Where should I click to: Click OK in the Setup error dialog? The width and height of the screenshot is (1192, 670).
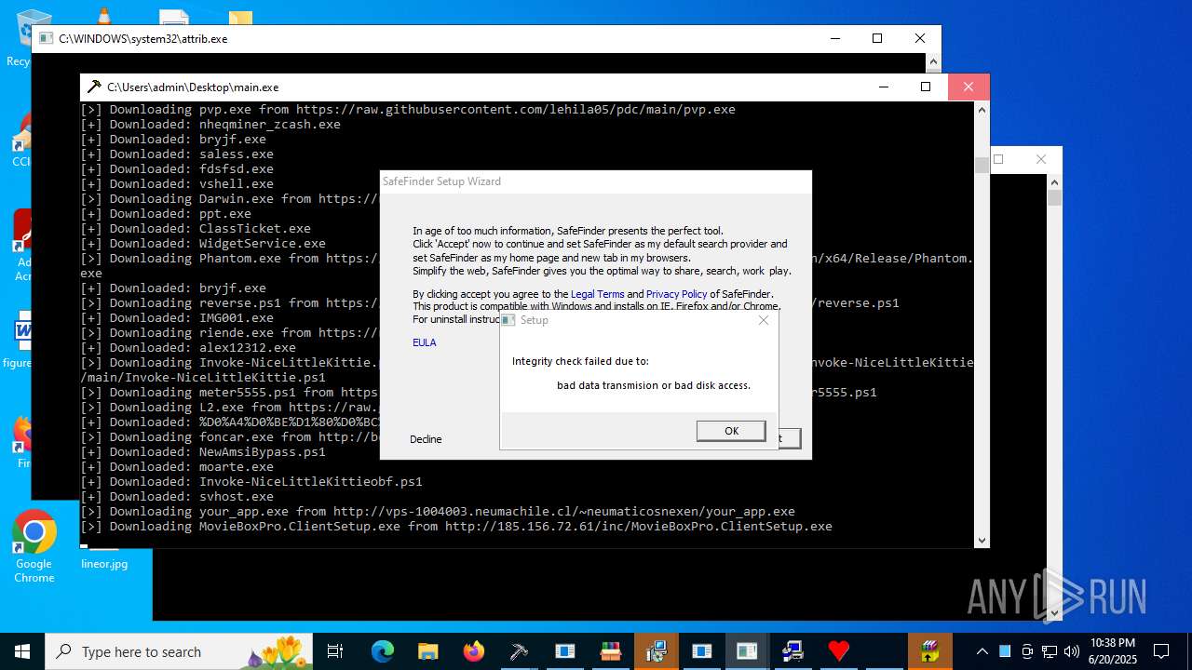pyautogui.click(x=731, y=431)
